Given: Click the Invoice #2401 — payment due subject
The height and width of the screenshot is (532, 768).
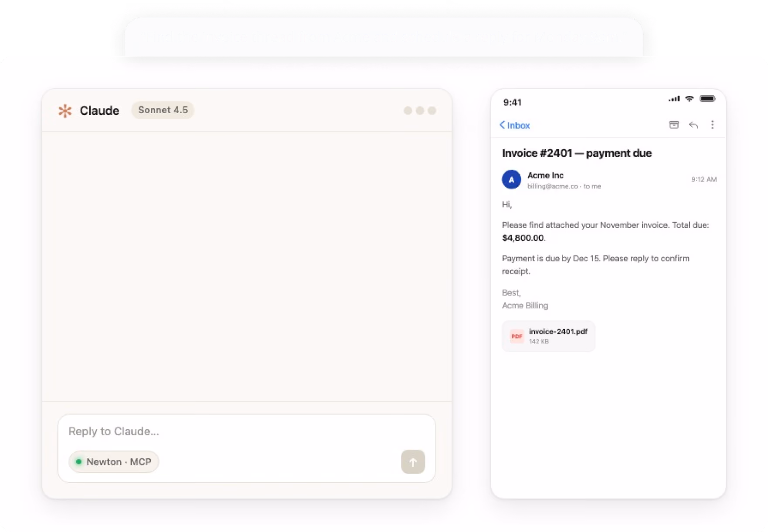Looking at the screenshot, I should point(577,153).
